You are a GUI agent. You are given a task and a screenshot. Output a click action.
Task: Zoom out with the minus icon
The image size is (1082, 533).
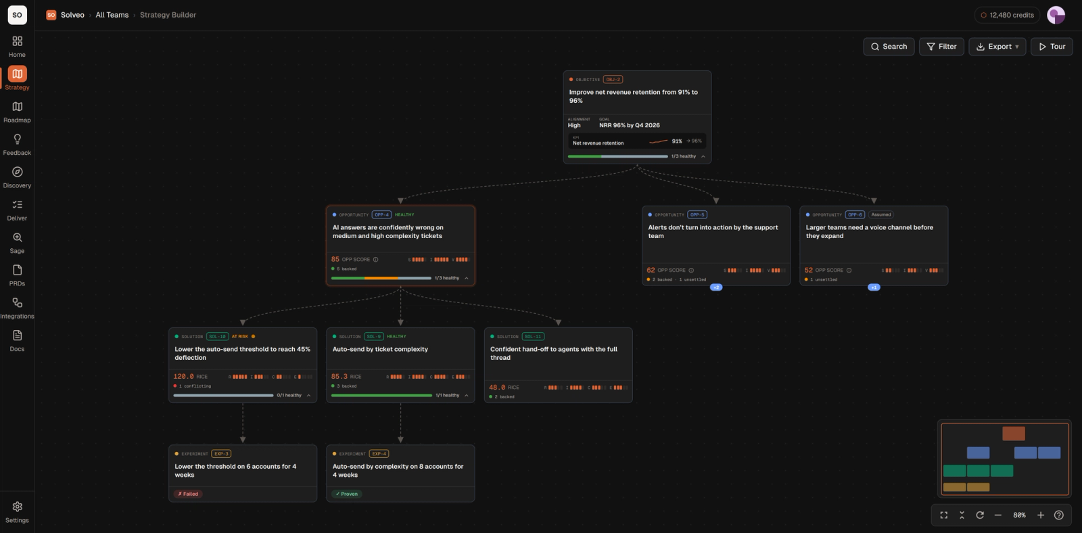click(x=997, y=515)
